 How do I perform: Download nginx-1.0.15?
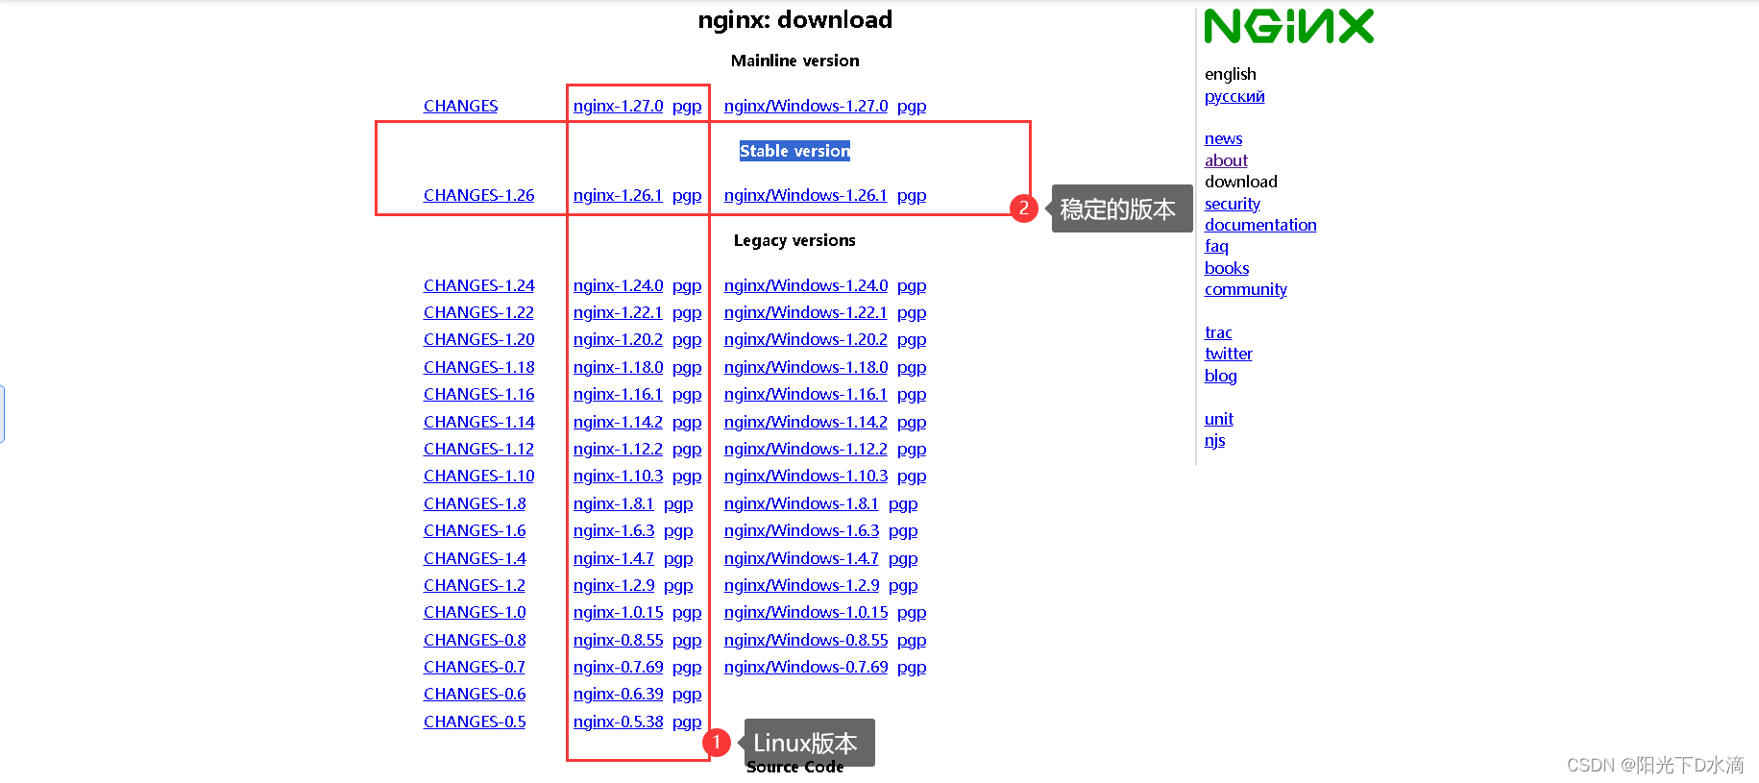tap(618, 612)
